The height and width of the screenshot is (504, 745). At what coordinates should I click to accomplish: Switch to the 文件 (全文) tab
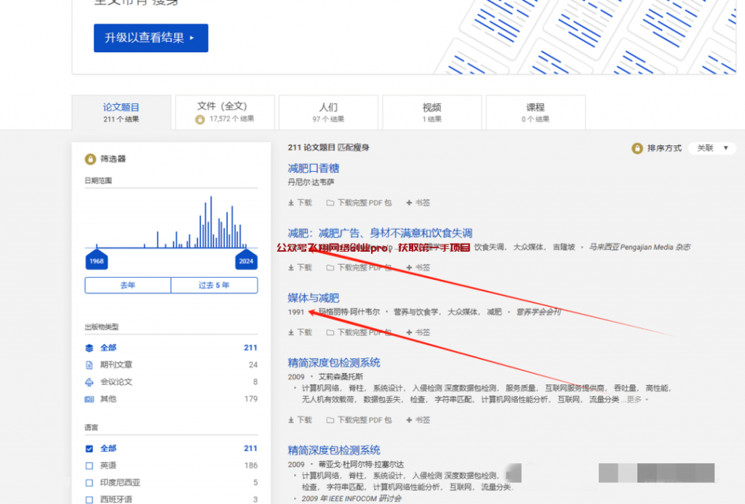pos(225,111)
